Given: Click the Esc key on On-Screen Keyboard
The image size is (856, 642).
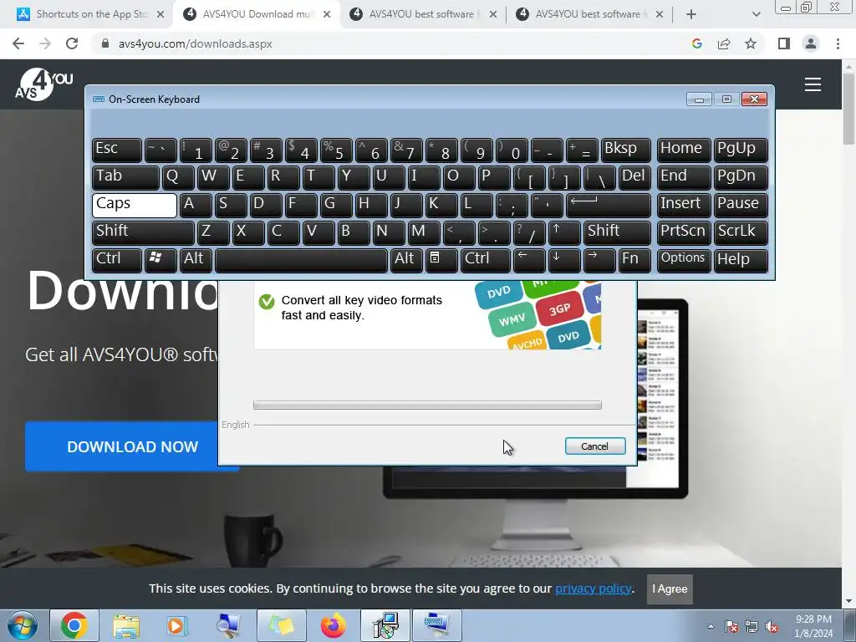Looking at the screenshot, I should pyautogui.click(x=117, y=150).
